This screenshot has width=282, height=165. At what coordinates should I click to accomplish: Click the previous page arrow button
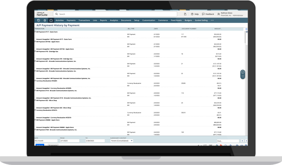point(242,141)
